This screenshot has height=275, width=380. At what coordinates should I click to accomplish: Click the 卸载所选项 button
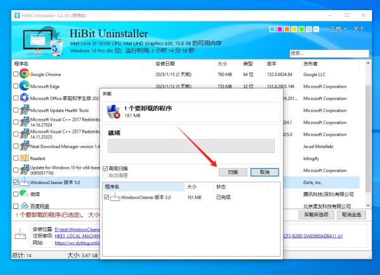[x=316, y=215]
